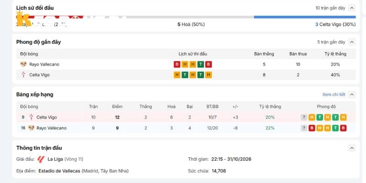Click Celta Vigo's 12 points value
This screenshot has width=366, height=183.
click(x=117, y=118)
